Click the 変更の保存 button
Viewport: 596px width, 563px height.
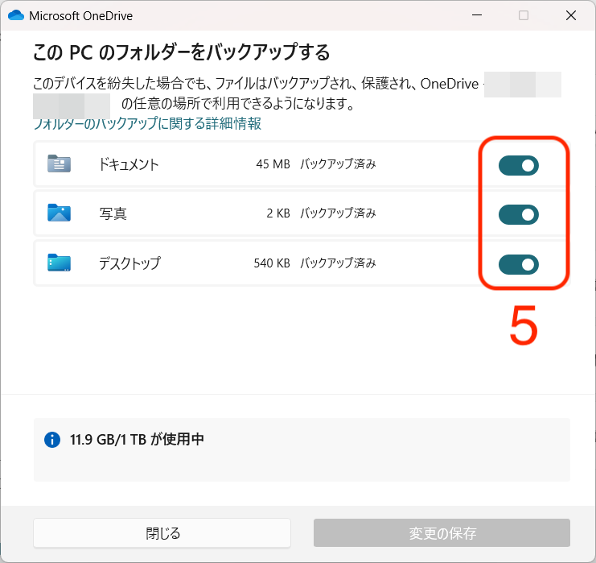442,533
